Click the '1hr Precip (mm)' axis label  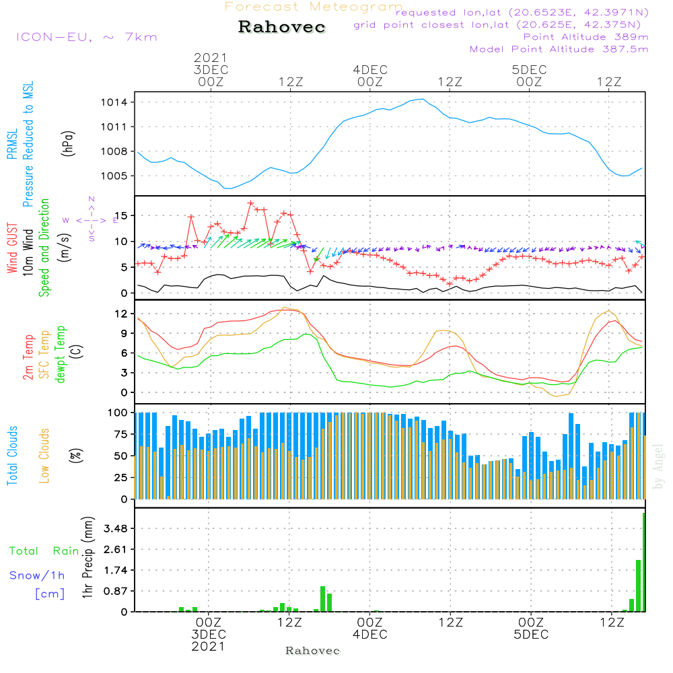87,557
